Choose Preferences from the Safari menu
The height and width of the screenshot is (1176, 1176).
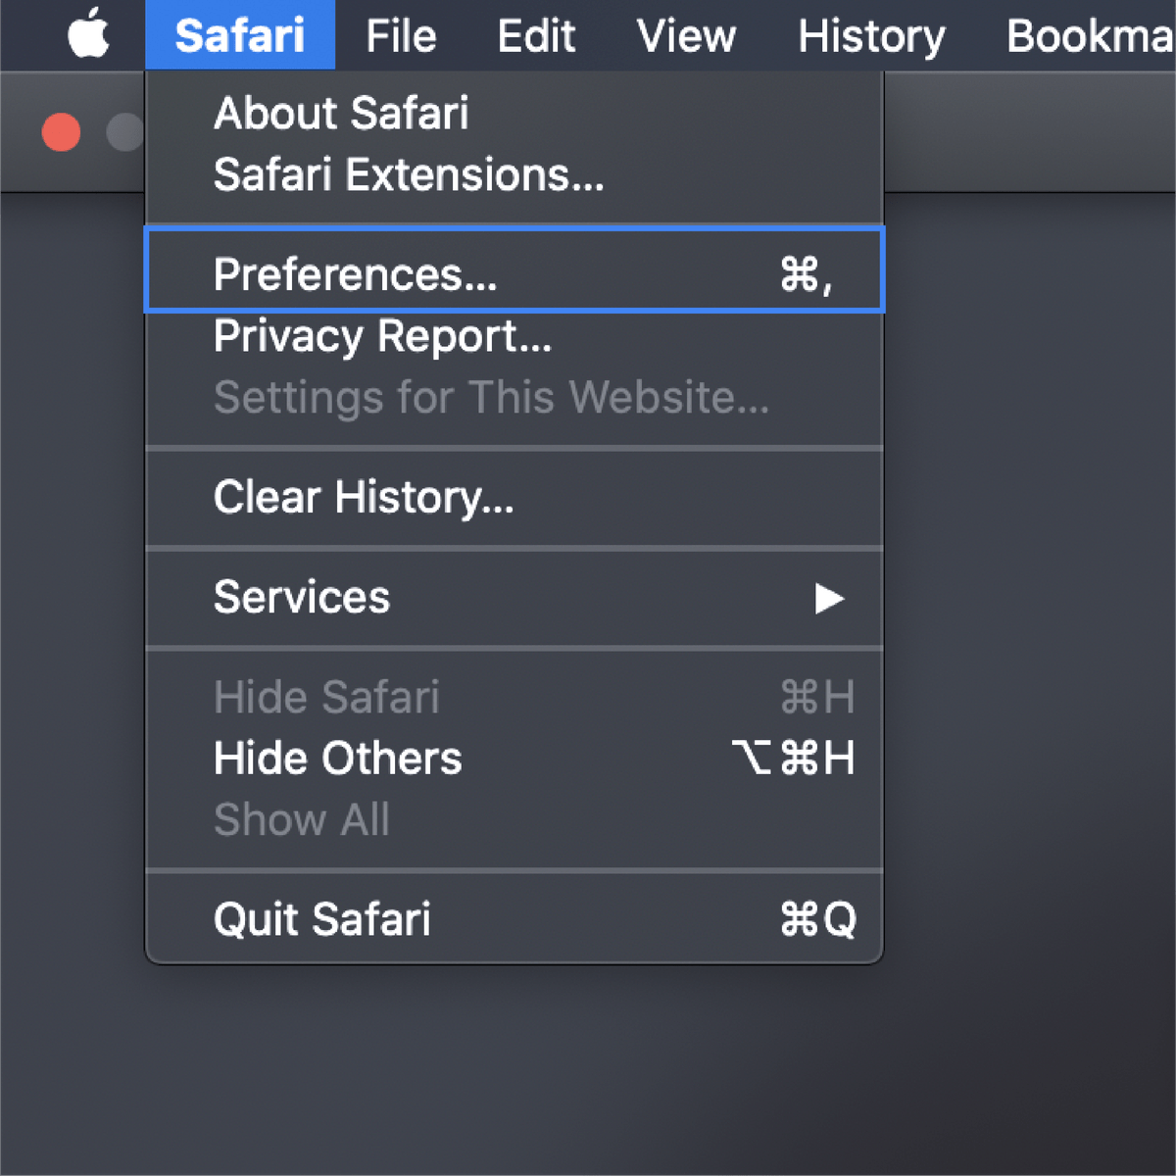[356, 274]
